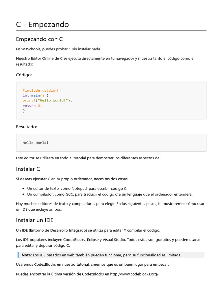Click the "Hello World!" output text
222x296 pixels.
[36, 143]
